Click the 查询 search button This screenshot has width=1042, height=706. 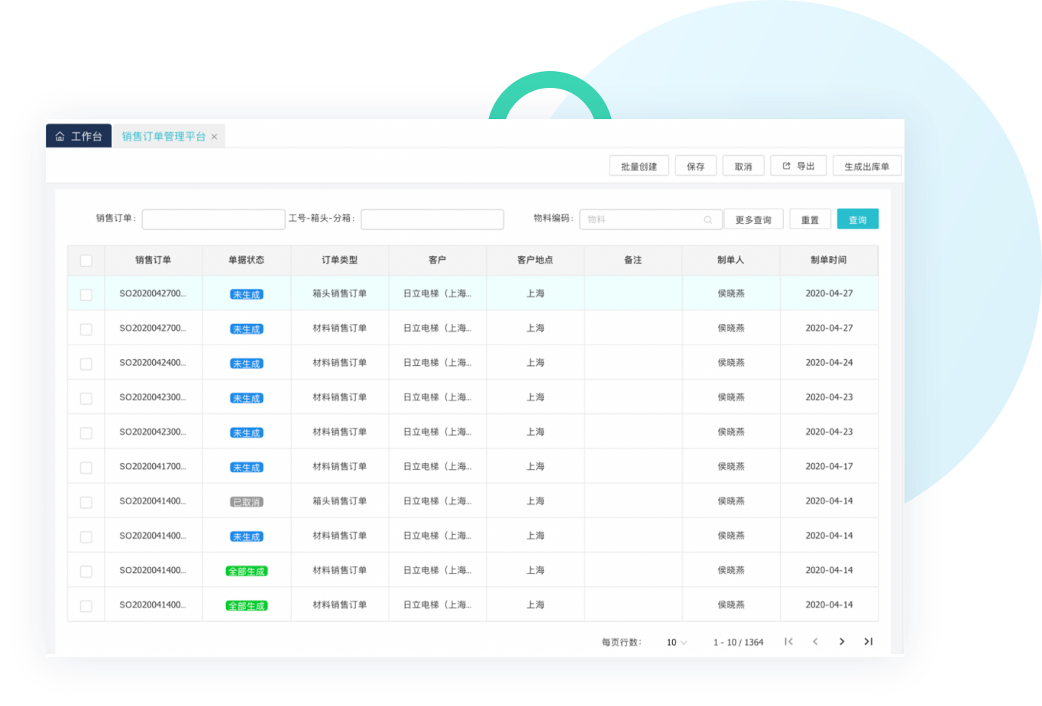857,220
